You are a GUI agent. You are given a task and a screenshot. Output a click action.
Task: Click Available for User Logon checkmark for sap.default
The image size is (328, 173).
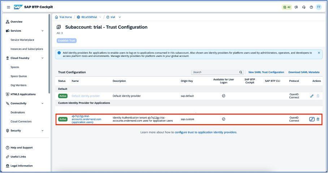(x=224, y=96)
